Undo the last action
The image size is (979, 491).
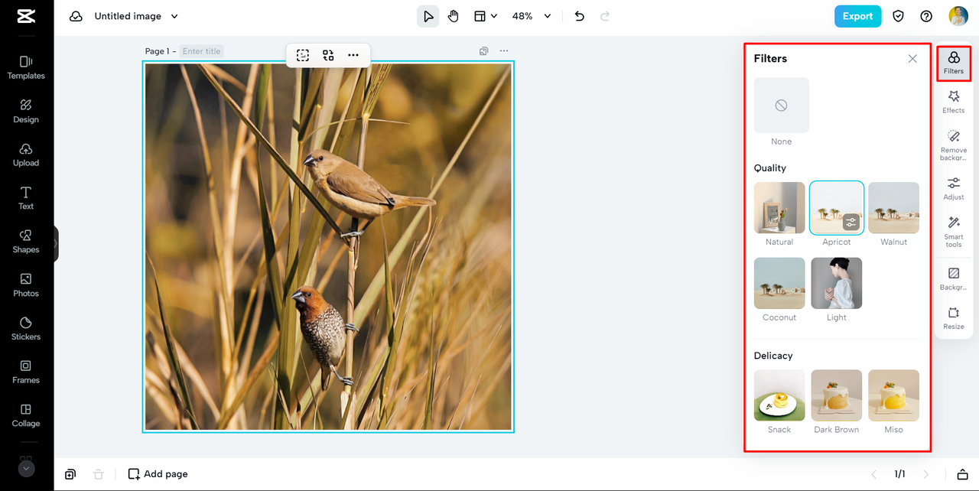tap(580, 16)
